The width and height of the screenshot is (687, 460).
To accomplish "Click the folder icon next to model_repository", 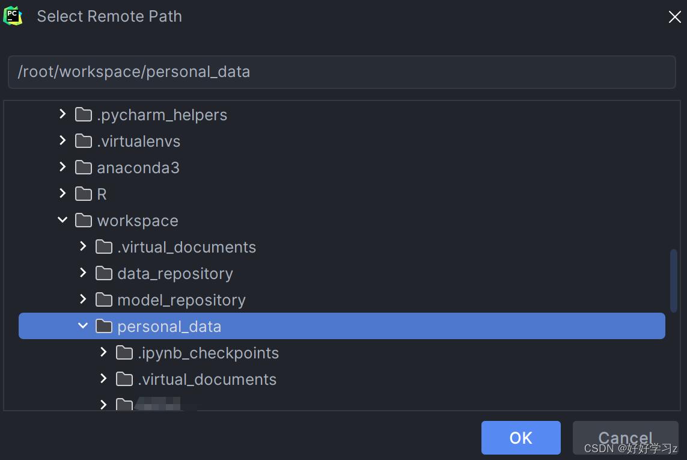I will pyautogui.click(x=103, y=299).
